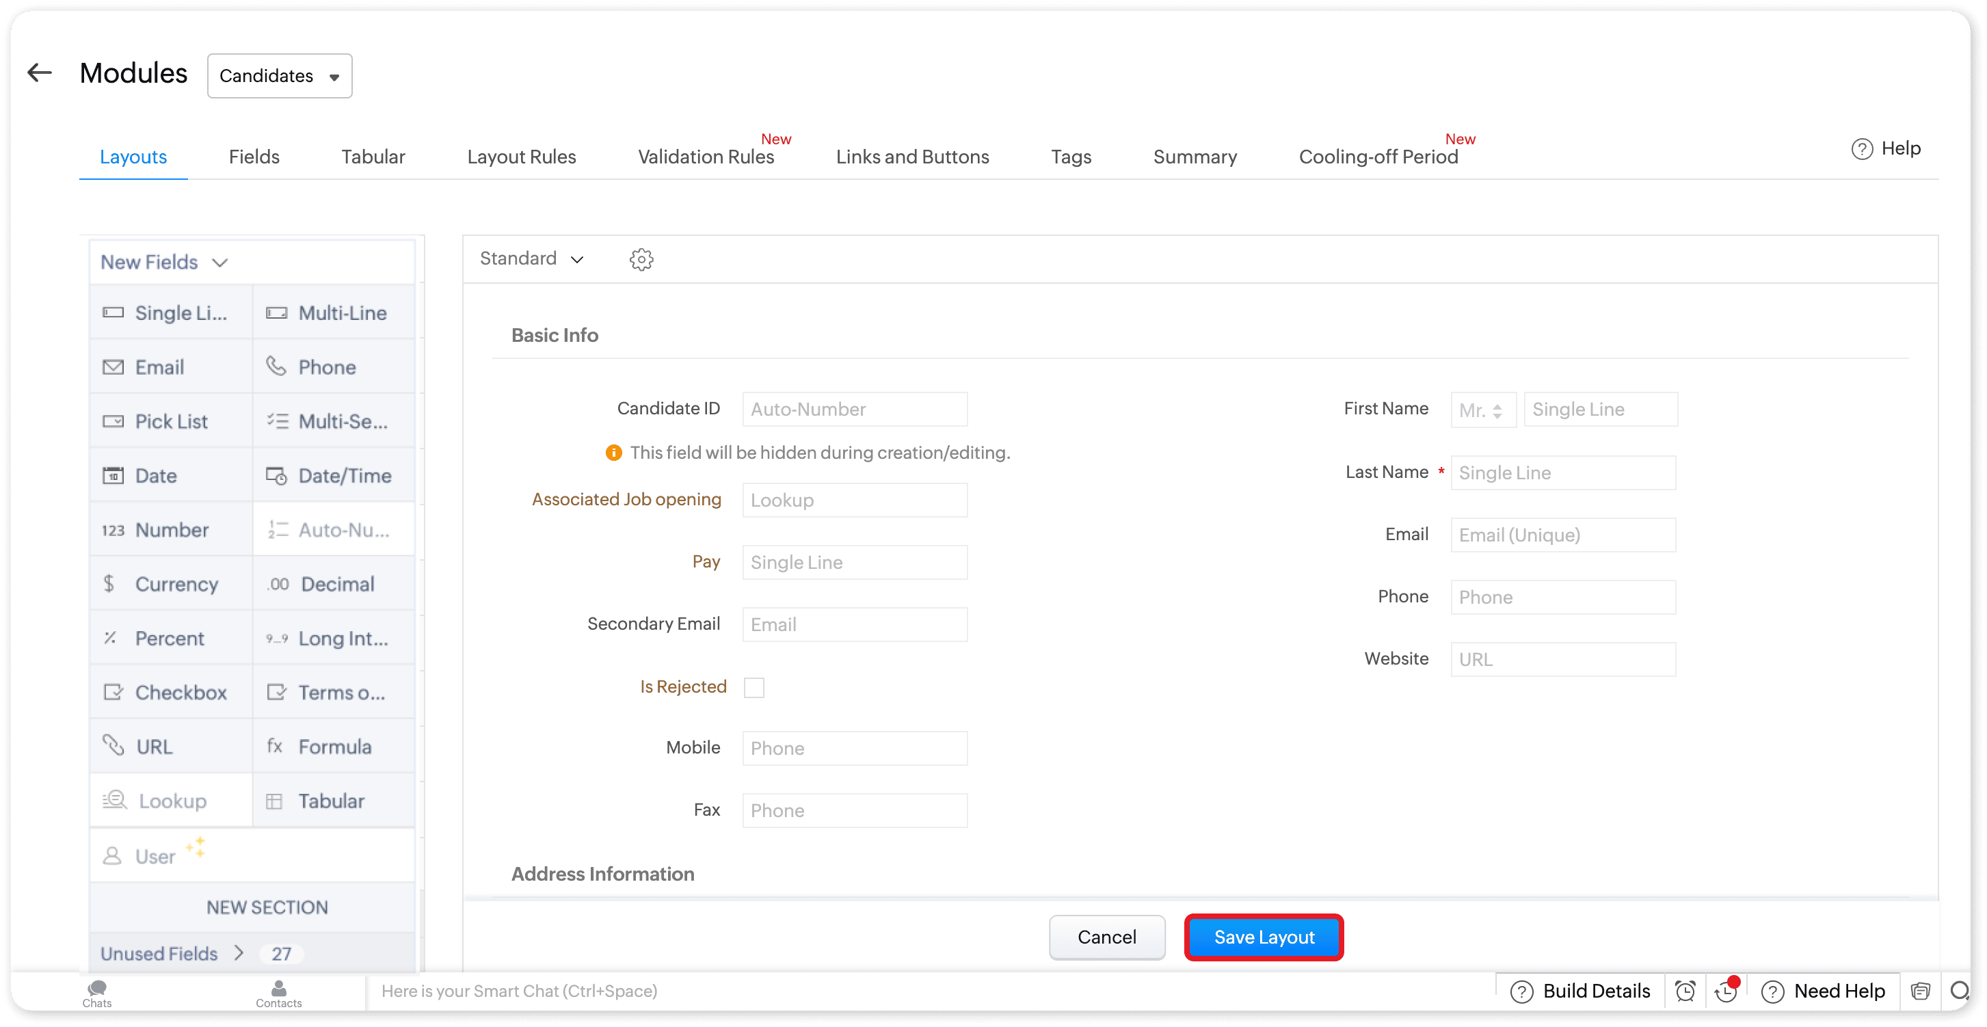The height and width of the screenshot is (1027, 1987).
Task: Switch to the Links and Buttons tab
Action: [911, 157]
